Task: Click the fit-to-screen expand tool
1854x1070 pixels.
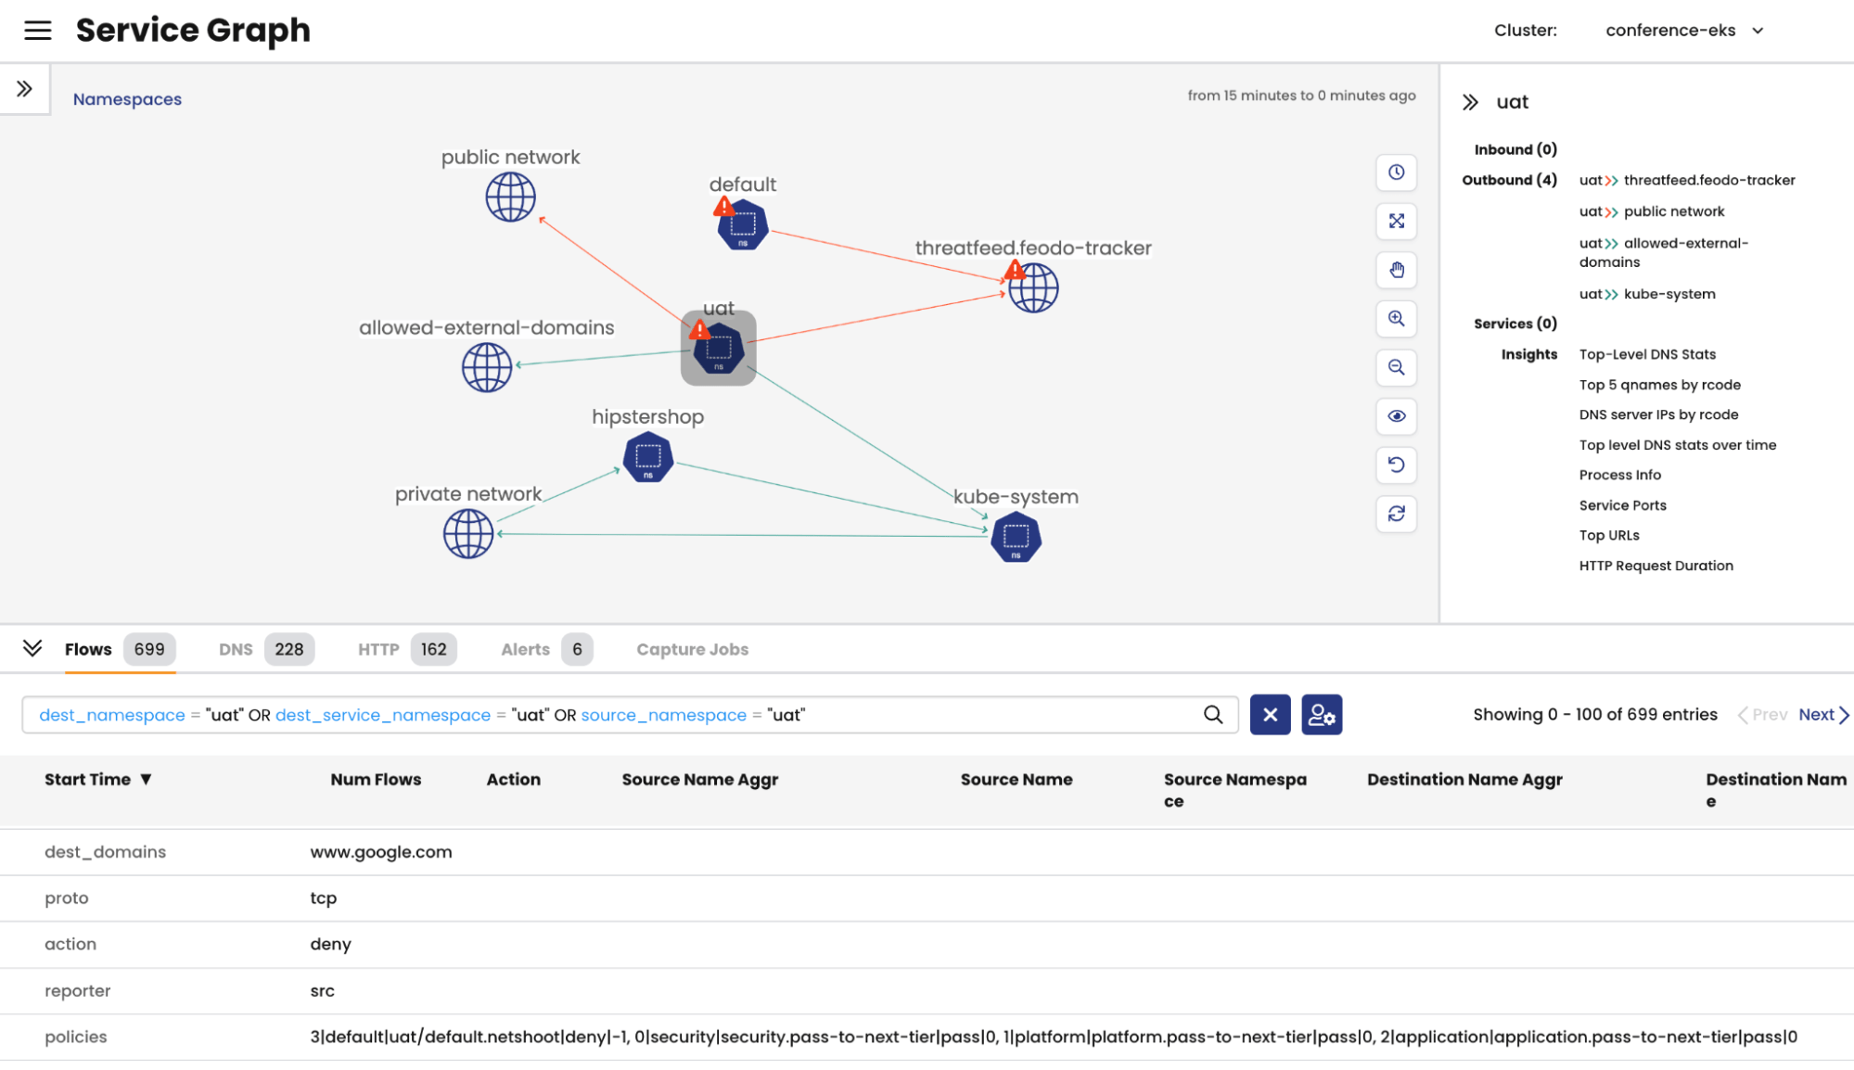Action: (1396, 221)
